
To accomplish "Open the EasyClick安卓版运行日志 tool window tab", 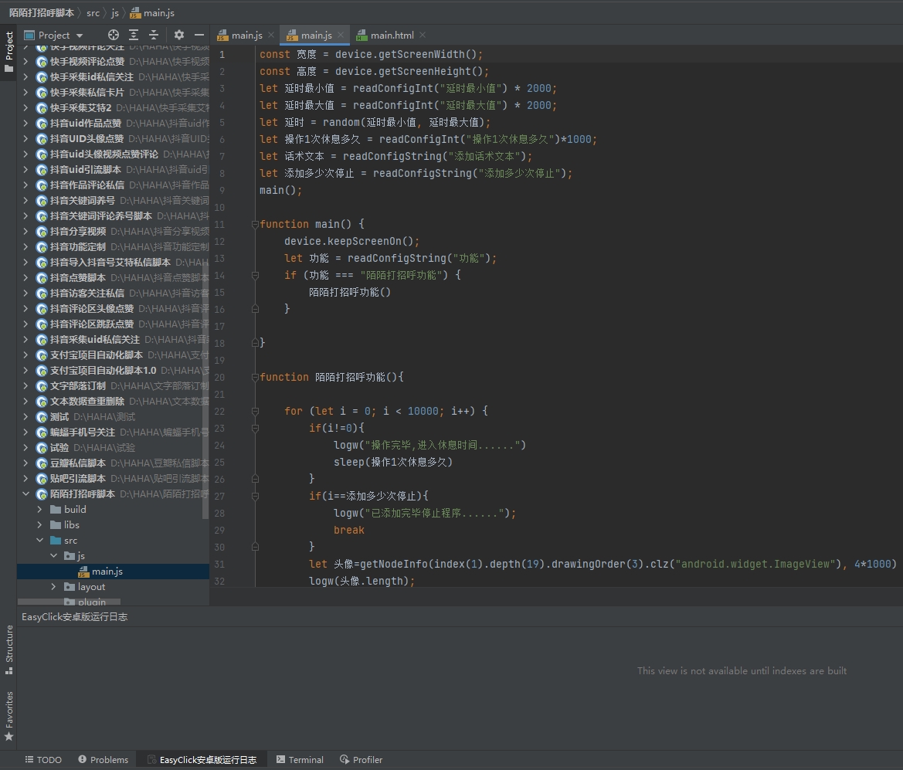I will [202, 760].
